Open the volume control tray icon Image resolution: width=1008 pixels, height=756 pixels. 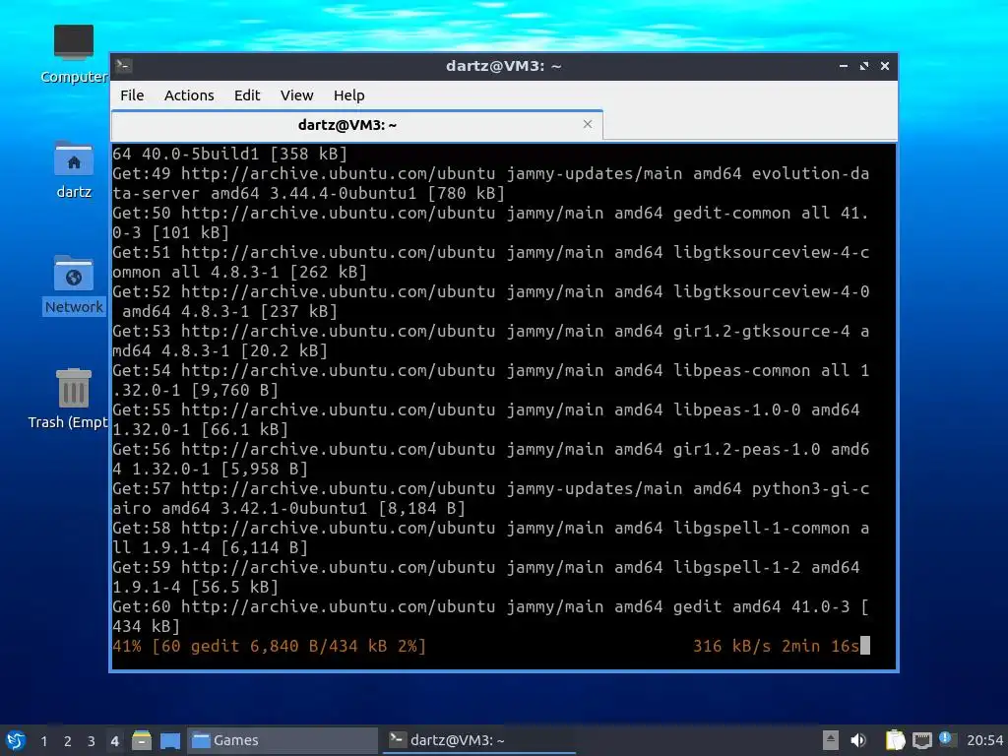[x=858, y=740]
